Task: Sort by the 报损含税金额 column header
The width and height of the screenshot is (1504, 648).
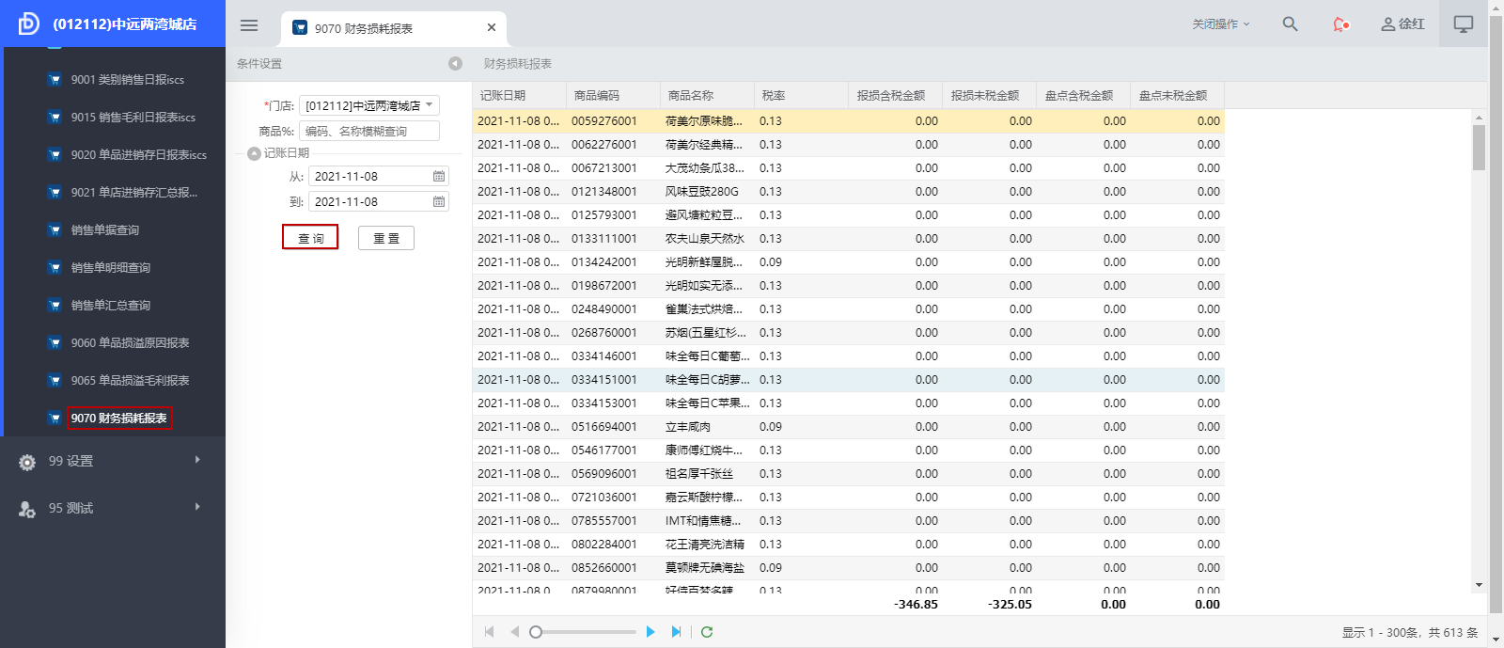Action: click(x=896, y=96)
